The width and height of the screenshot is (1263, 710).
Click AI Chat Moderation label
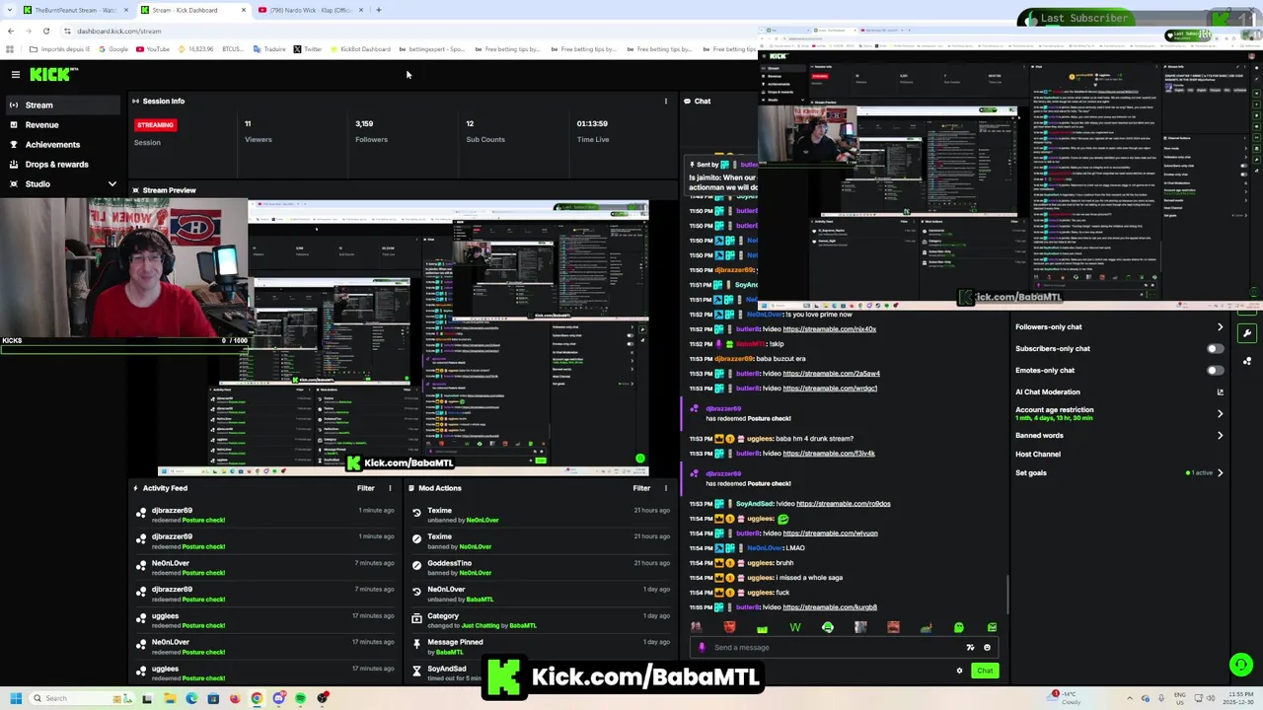point(1047,392)
